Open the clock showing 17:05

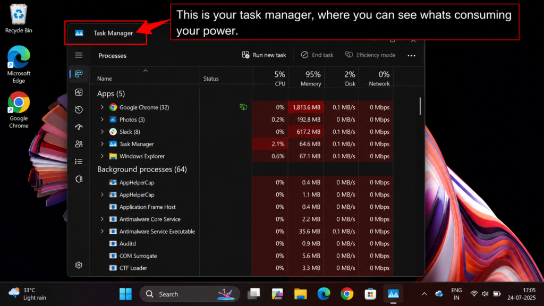click(522, 294)
